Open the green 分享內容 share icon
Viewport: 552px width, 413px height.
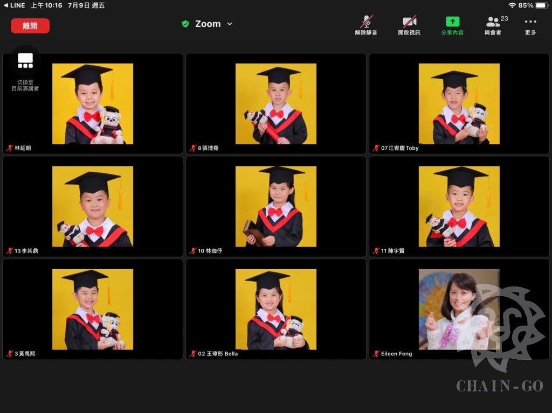(452, 22)
